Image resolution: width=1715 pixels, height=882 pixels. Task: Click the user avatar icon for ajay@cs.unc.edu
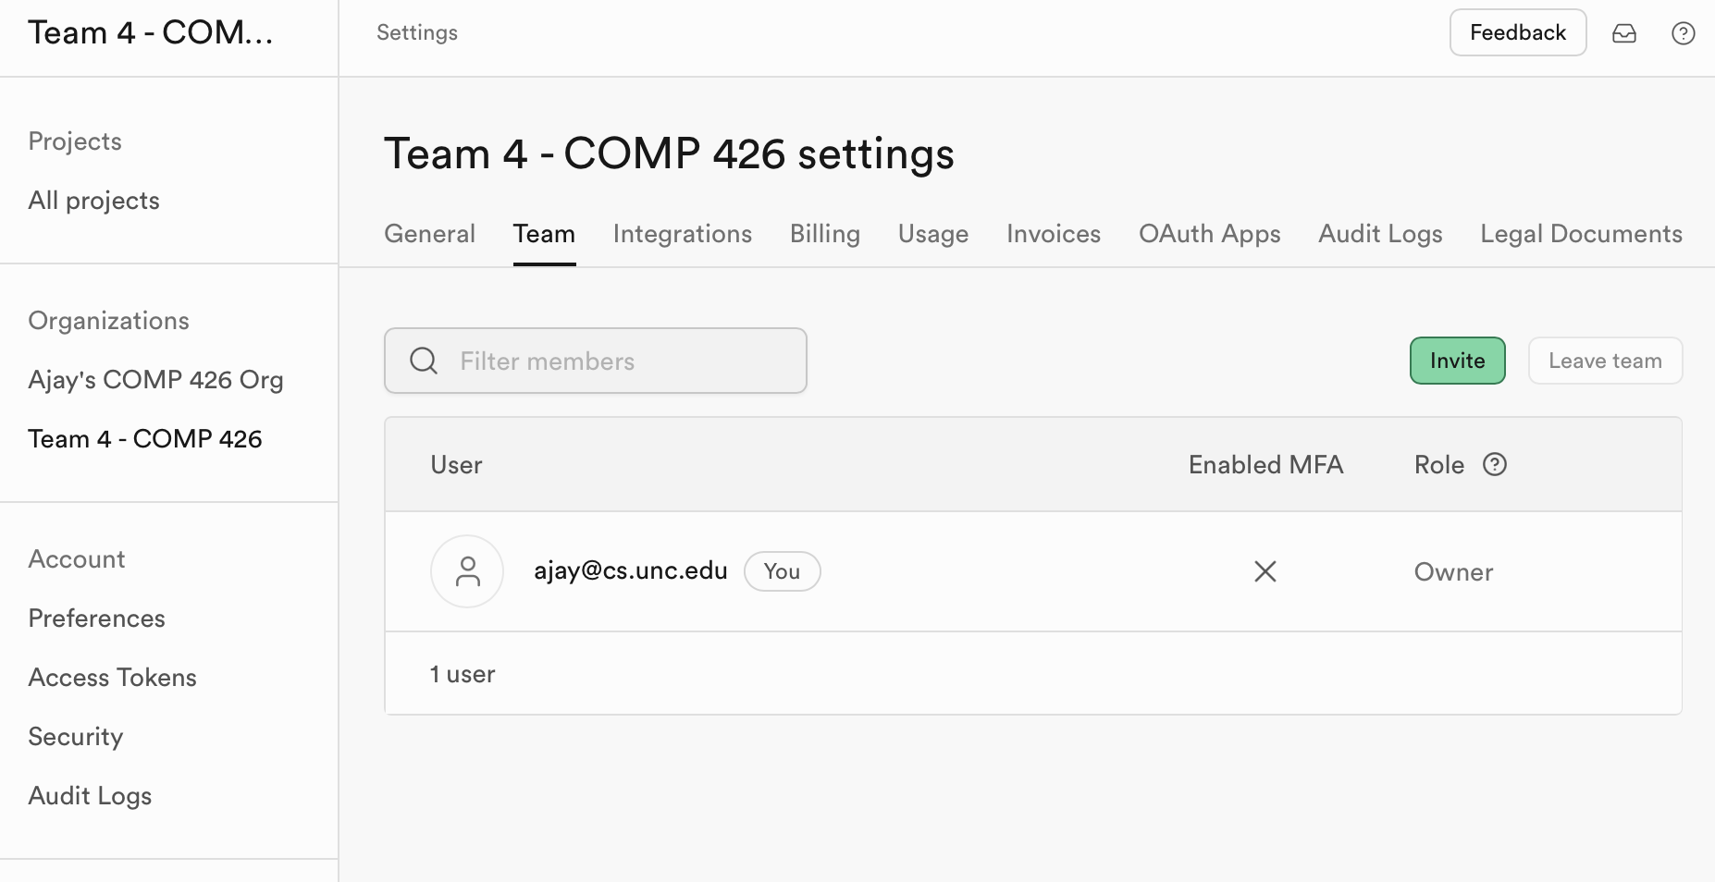pyautogui.click(x=467, y=571)
